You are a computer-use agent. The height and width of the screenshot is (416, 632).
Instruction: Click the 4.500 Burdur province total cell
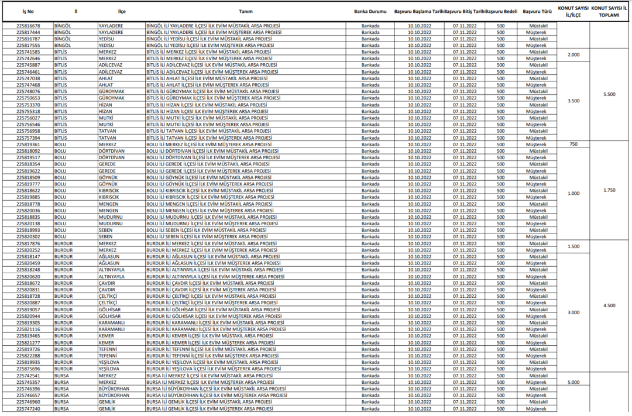(x=609, y=305)
